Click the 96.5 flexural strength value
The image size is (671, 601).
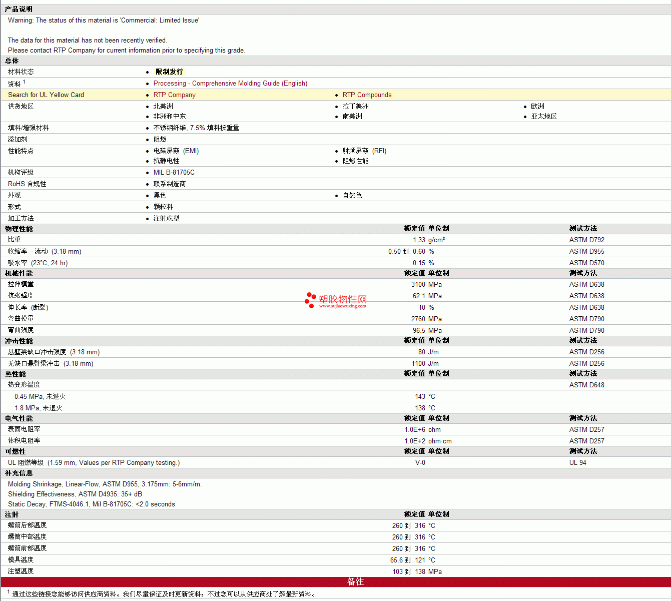pos(419,331)
